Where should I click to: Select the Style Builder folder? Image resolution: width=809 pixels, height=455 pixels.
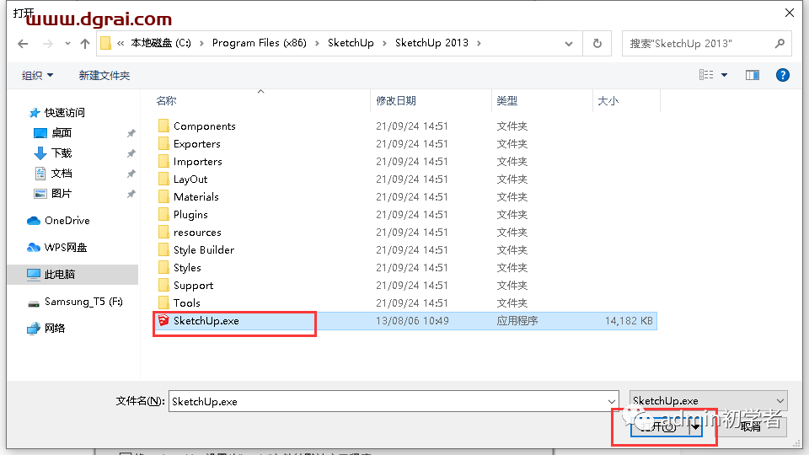[204, 249]
